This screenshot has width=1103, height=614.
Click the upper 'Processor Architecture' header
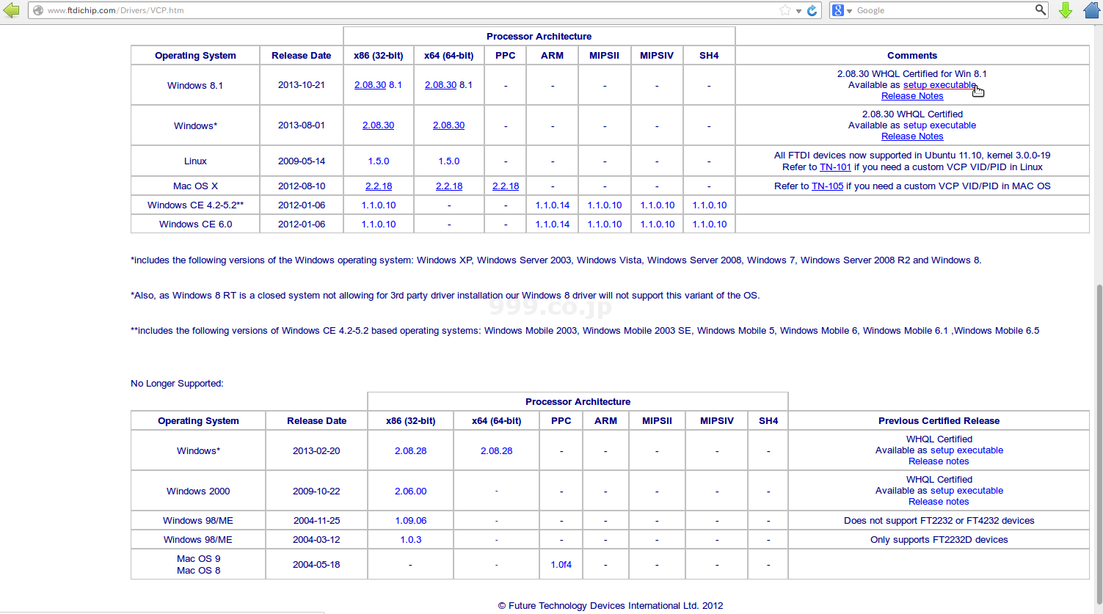pyautogui.click(x=539, y=37)
